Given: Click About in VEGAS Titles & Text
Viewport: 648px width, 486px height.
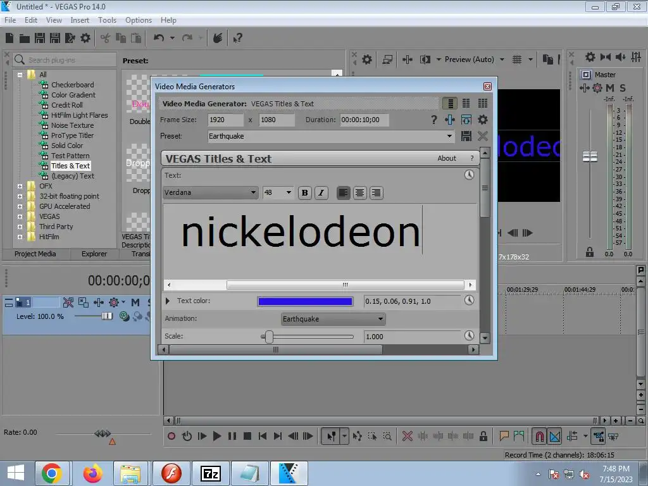Looking at the screenshot, I should coord(447,158).
